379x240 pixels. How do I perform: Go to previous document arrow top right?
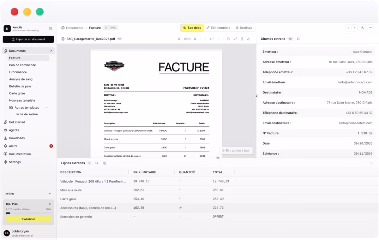tap(348, 28)
